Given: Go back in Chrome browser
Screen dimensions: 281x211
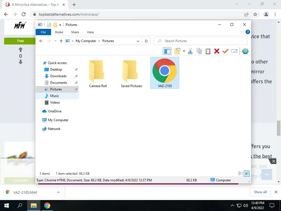Looking at the screenshot, I should (6, 14).
